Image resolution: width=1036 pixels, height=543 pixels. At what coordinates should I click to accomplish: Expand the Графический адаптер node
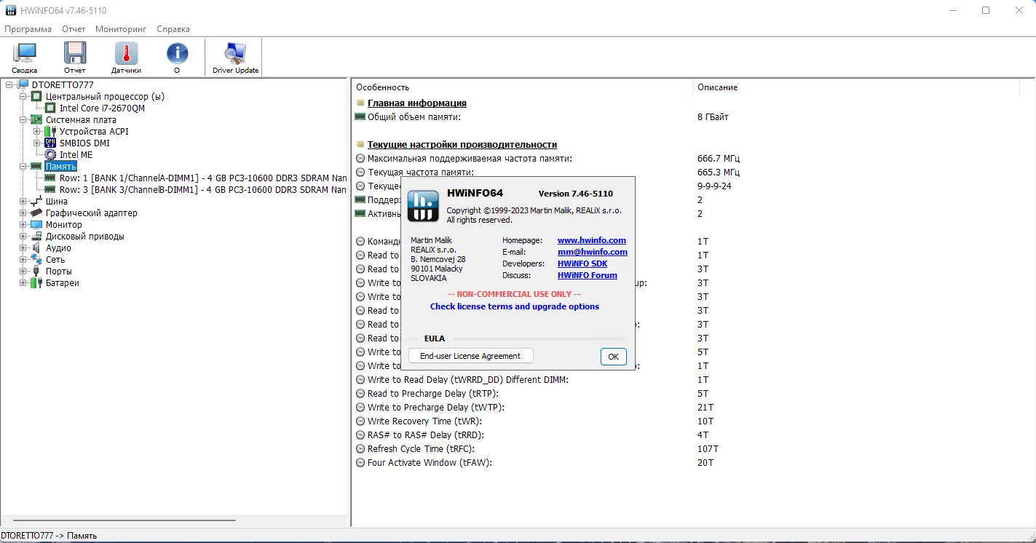(x=23, y=213)
